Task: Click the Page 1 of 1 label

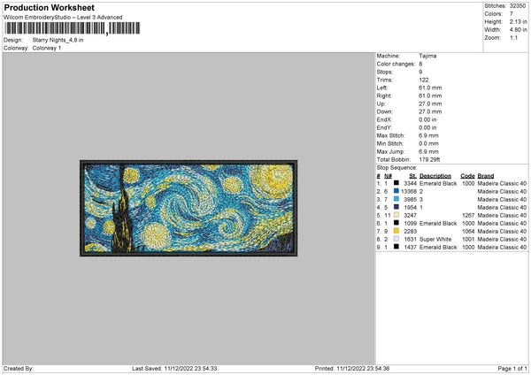Action: [512, 369]
